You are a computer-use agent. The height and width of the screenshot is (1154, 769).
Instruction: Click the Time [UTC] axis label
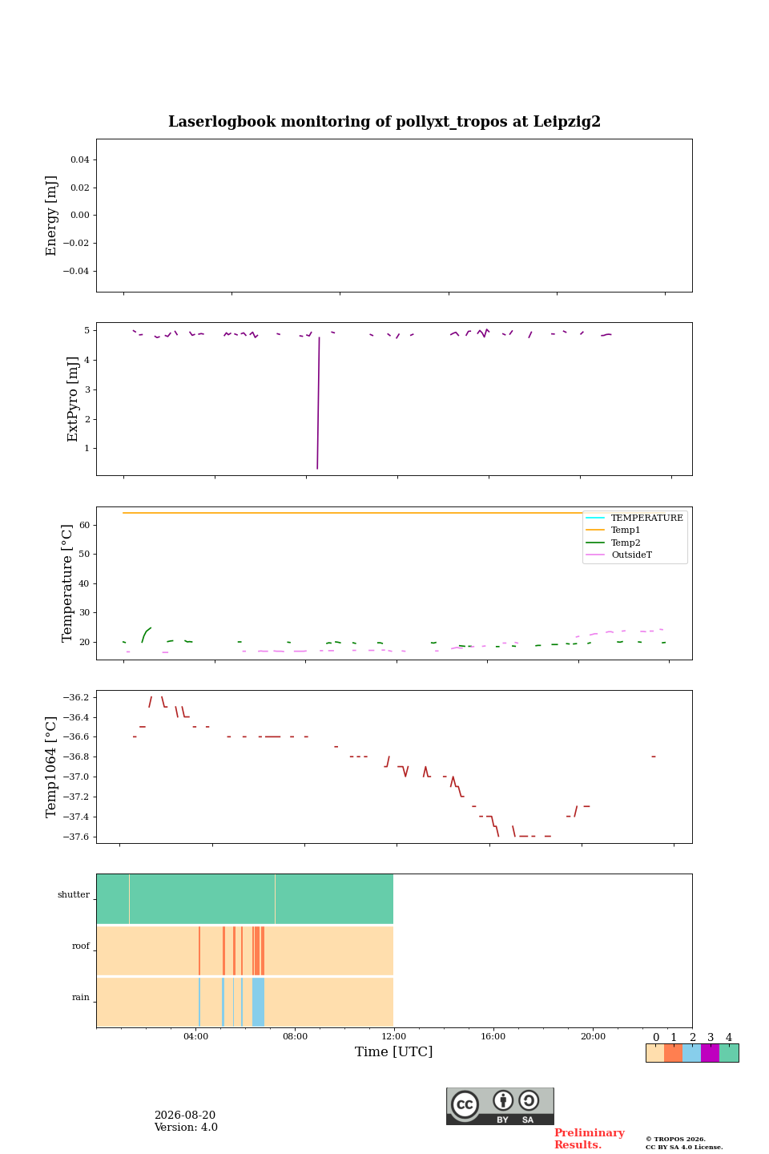(394, 1052)
